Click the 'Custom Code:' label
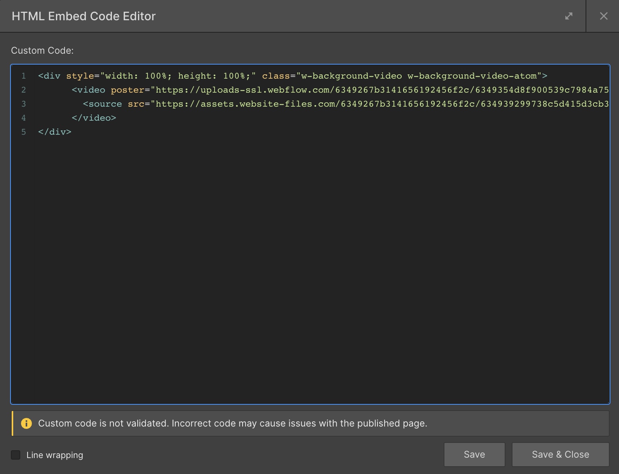Viewport: 619px width, 474px height. (42, 51)
